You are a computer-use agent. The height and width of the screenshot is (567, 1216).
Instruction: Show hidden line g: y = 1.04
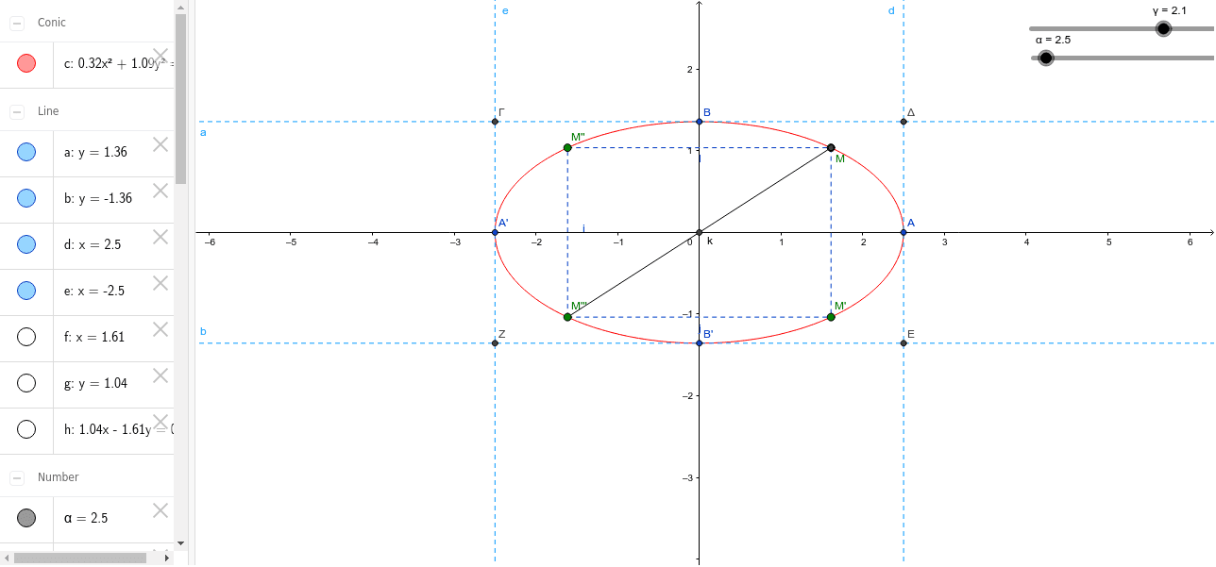click(26, 383)
